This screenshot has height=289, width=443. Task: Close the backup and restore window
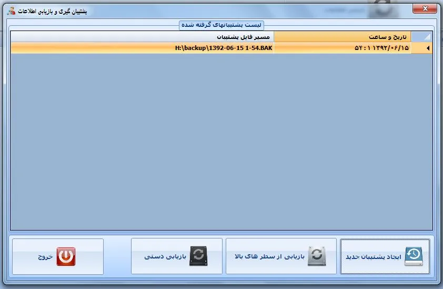click(425, 8)
